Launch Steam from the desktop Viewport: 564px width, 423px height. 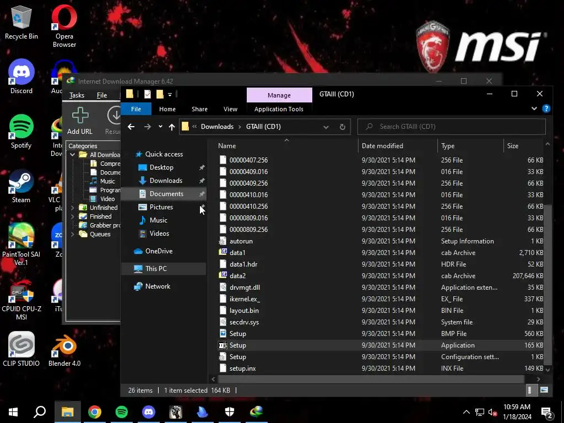[21, 186]
